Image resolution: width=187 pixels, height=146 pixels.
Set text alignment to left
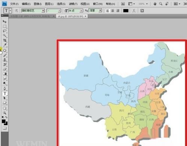(x=107, y=11)
